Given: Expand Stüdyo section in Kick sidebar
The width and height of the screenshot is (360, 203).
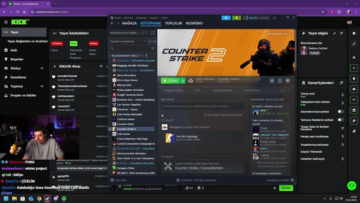Looking at the screenshot, I should pos(42,68).
